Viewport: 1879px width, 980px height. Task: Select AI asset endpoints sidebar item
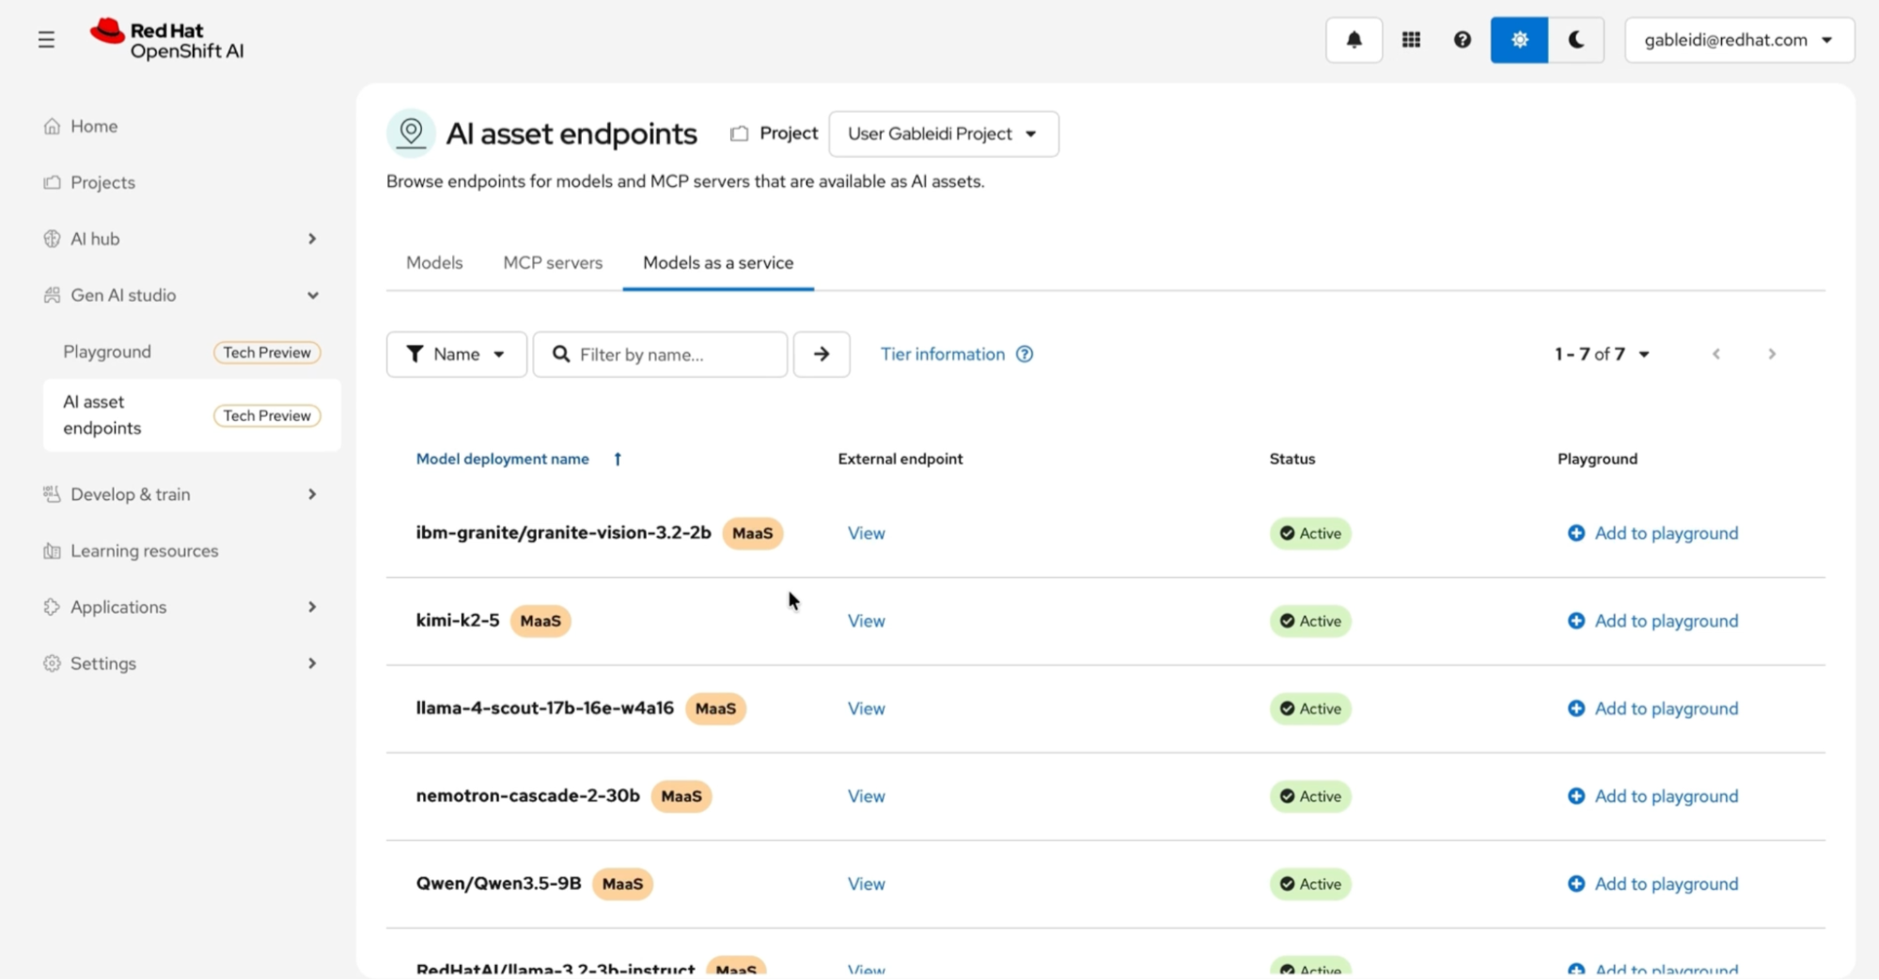click(192, 414)
